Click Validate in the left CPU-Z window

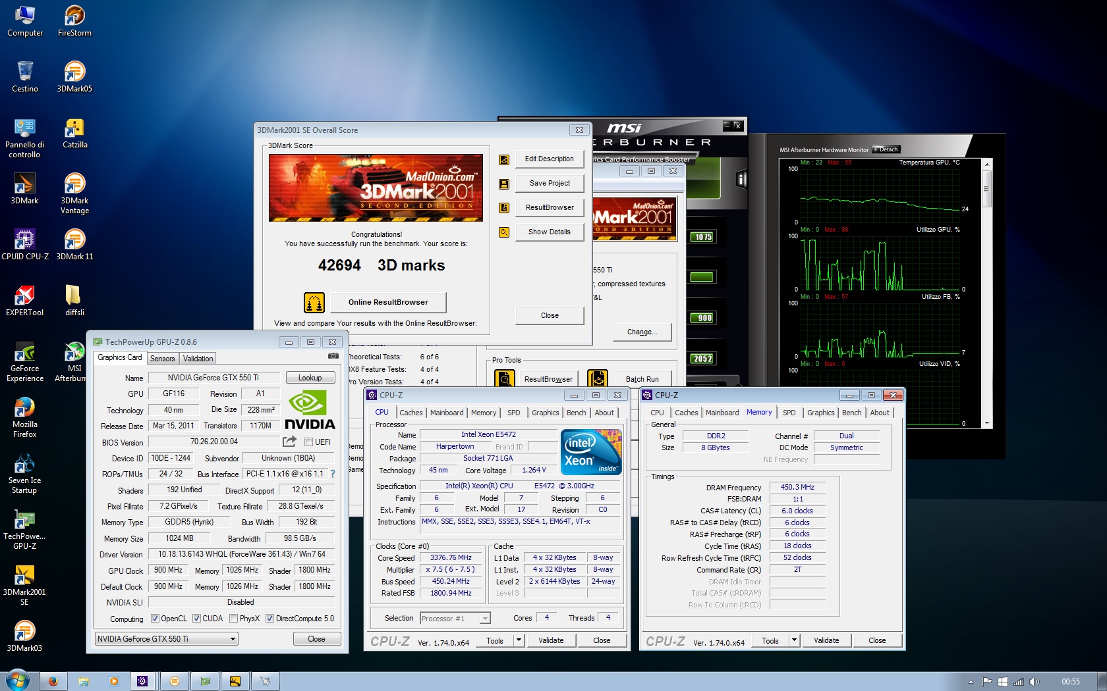click(x=551, y=640)
